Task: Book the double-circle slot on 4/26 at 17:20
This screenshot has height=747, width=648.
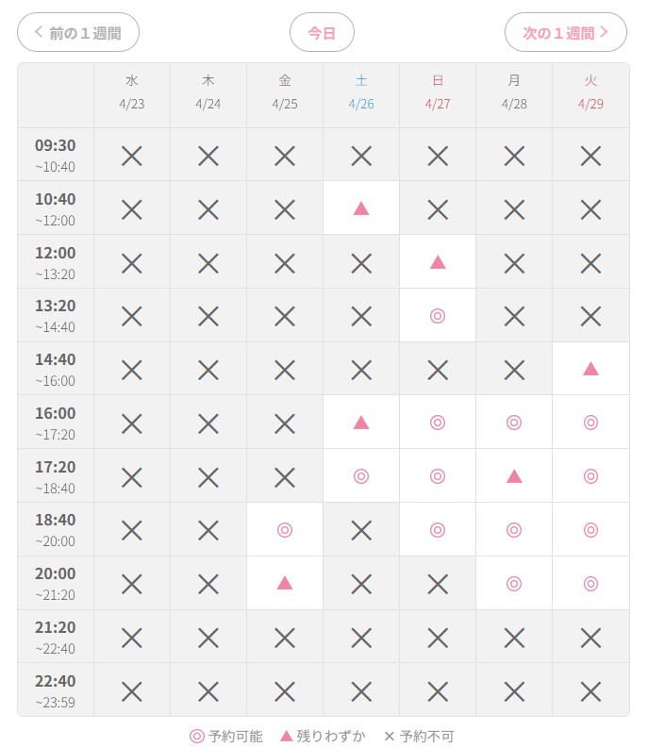Action: (x=361, y=476)
